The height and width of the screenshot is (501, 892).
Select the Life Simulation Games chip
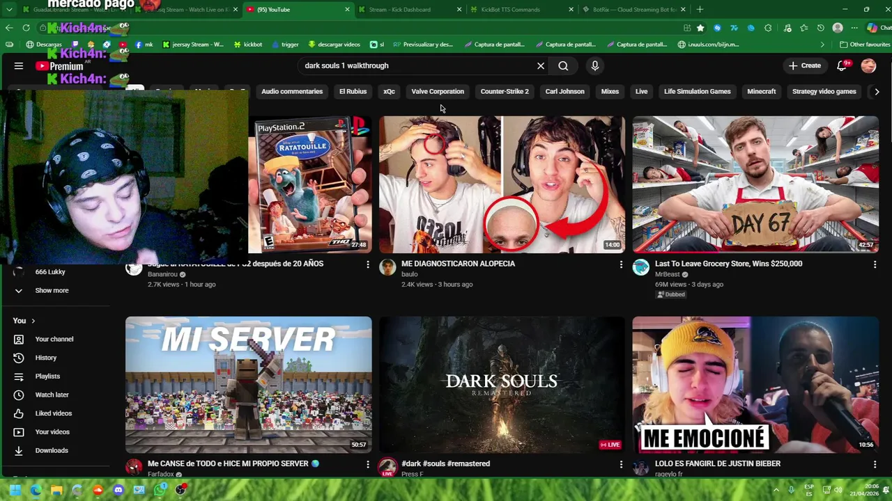pyautogui.click(x=697, y=91)
